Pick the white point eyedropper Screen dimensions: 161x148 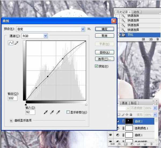coord(58,112)
